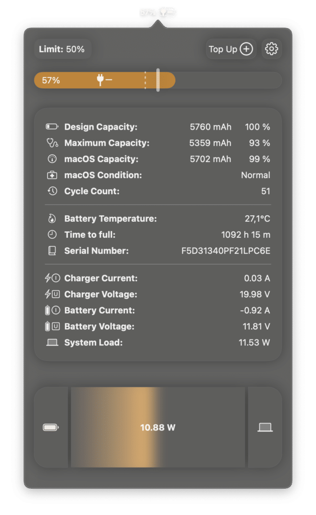Image resolution: width=316 pixels, height=515 pixels.
Task: Open settings with the gear icon
Action: click(271, 49)
